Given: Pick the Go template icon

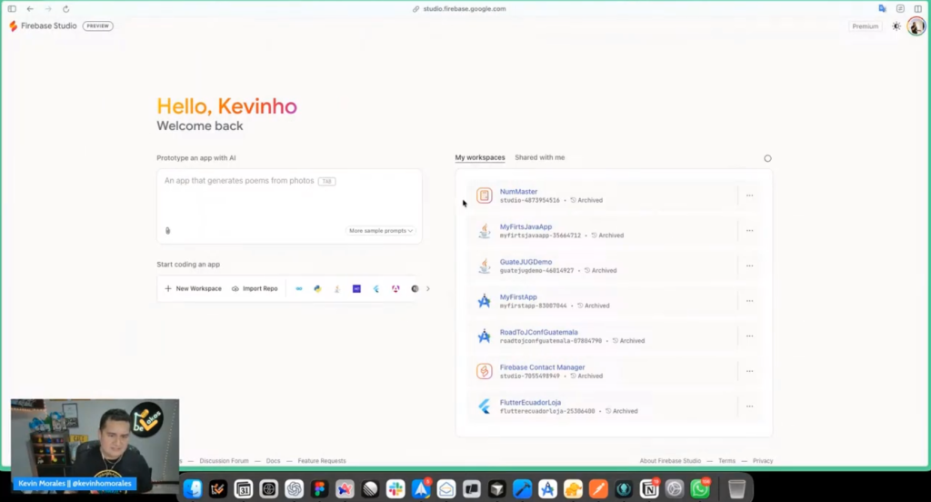Looking at the screenshot, I should [x=298, y=288].
